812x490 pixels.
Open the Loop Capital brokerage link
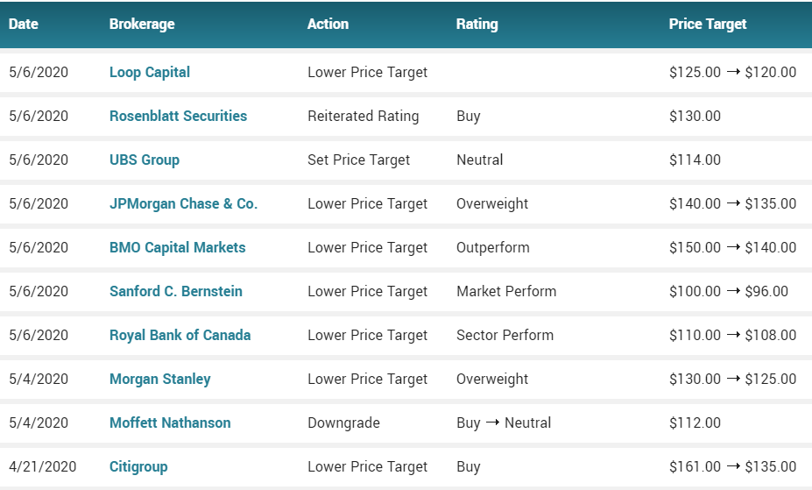[x=150, y=73]
